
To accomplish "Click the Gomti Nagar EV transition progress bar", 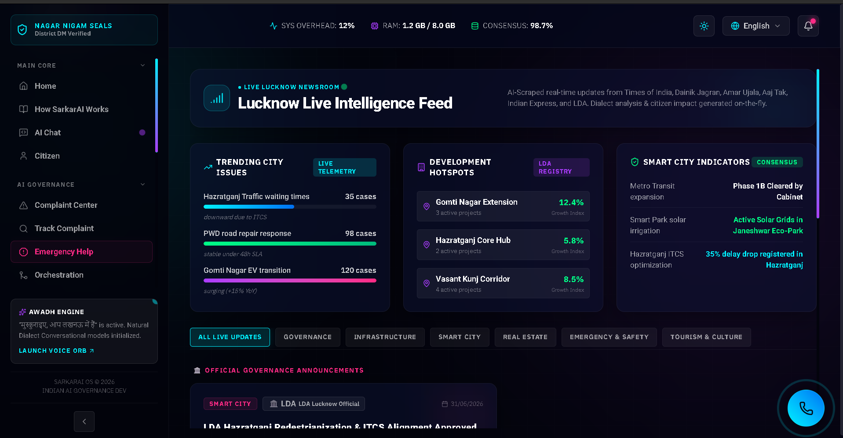I will pos(290,281).
